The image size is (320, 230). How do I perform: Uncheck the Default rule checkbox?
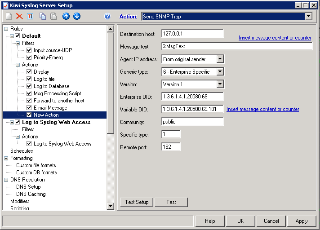(18, 36)
